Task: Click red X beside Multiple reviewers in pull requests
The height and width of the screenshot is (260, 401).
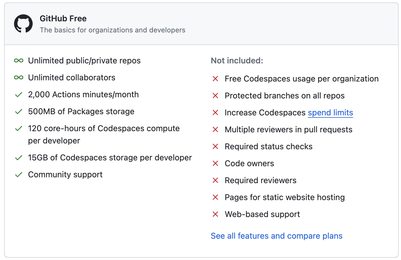Action: tap(215, 129)
